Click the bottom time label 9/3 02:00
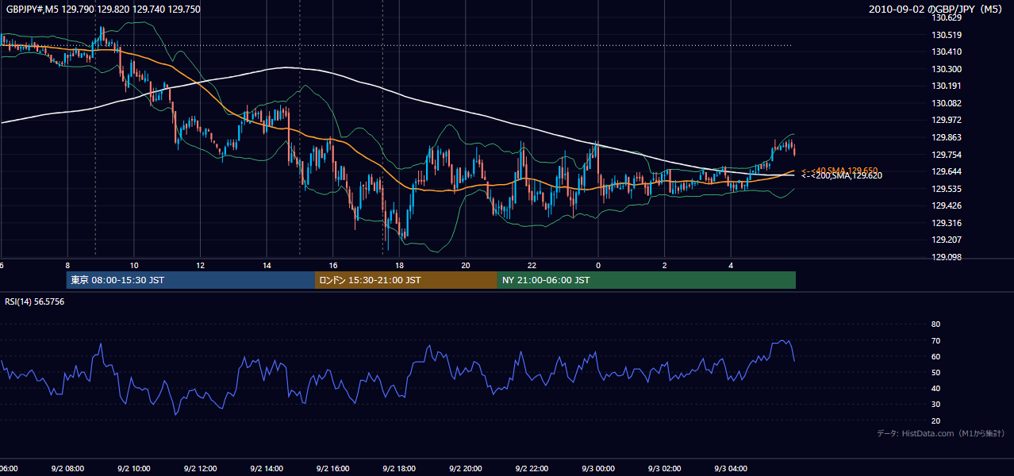The image size is (1014, 476). 664,468
